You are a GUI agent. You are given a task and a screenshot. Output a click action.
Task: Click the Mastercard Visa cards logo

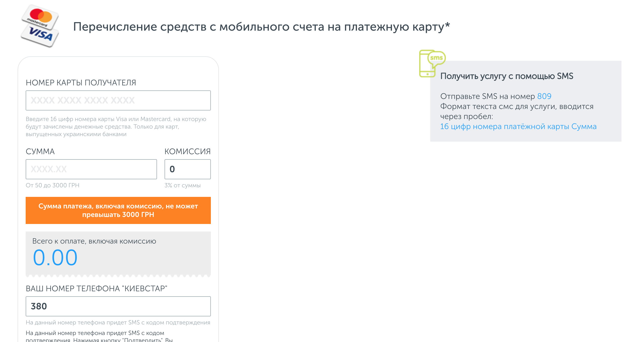[40, 26]
